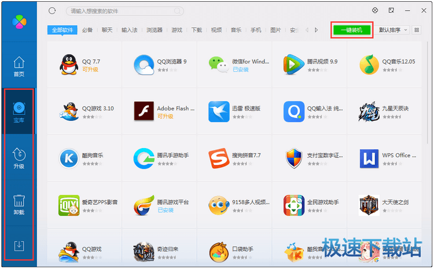Open the 卸载 uninstall section

click(x=19, y=205)
